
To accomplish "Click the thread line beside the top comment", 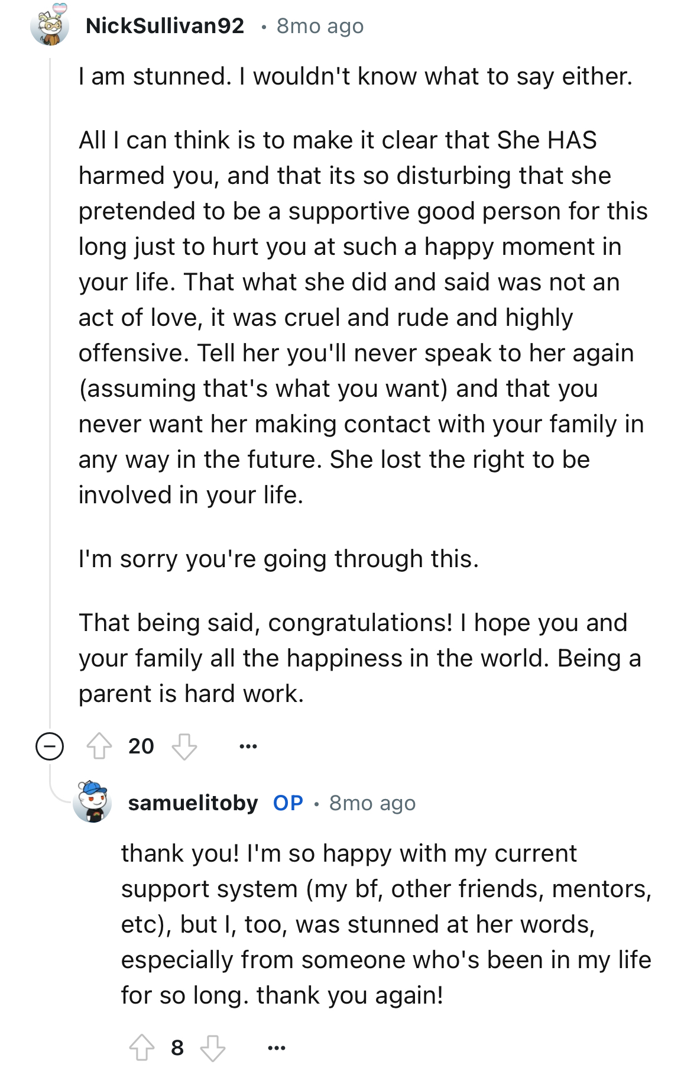I will (x=50, y=384).
